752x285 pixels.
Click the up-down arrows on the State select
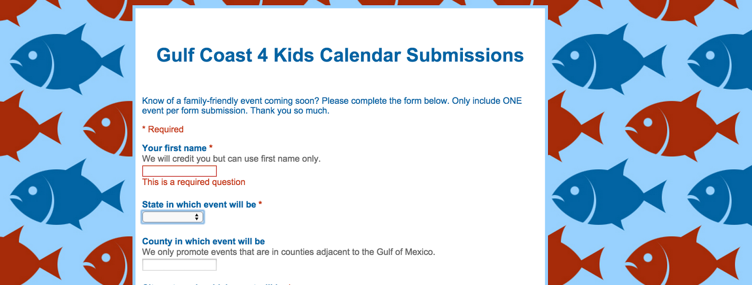[x=196, y=217]
